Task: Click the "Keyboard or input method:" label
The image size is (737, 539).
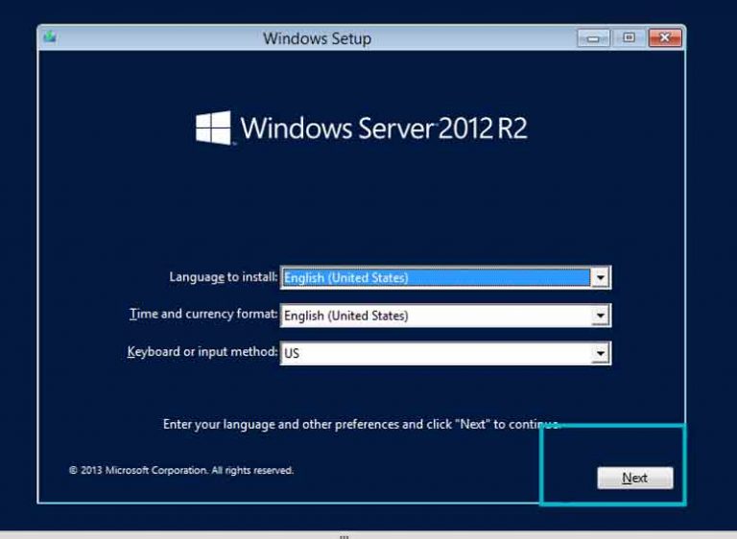Action: pos(202,352)
